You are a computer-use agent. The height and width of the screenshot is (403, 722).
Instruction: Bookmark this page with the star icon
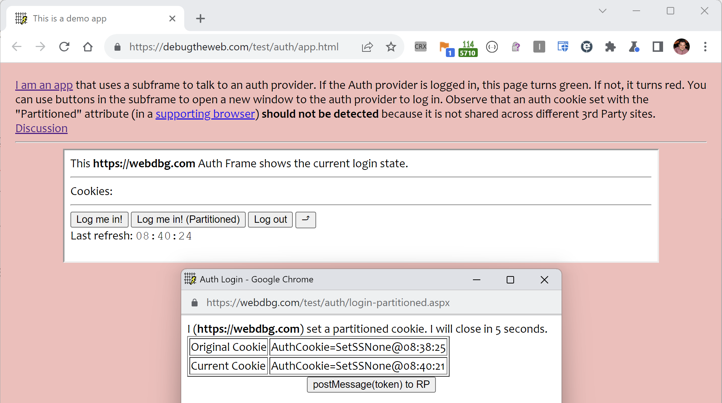391,47
